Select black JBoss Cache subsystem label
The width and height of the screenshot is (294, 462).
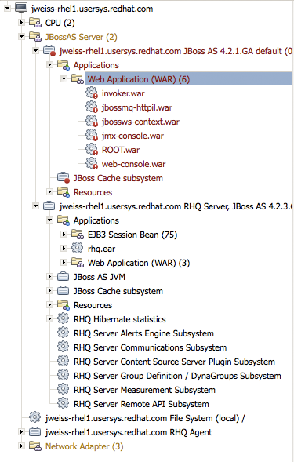point(118,292)
